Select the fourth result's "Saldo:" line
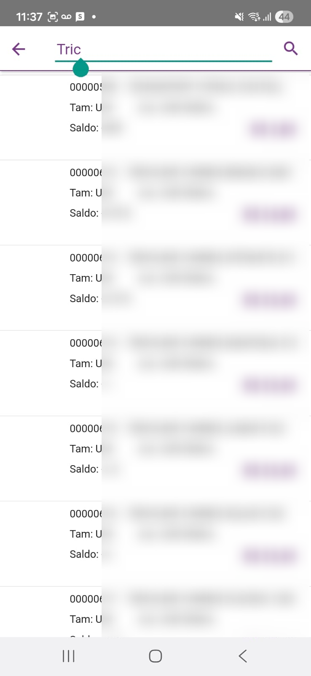The width and height of the screenshot is (311, 676). (84, 384)
